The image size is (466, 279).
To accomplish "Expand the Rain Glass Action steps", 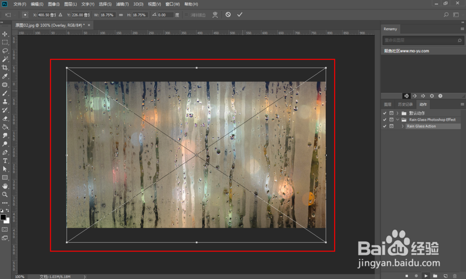I will pos(403,126).
